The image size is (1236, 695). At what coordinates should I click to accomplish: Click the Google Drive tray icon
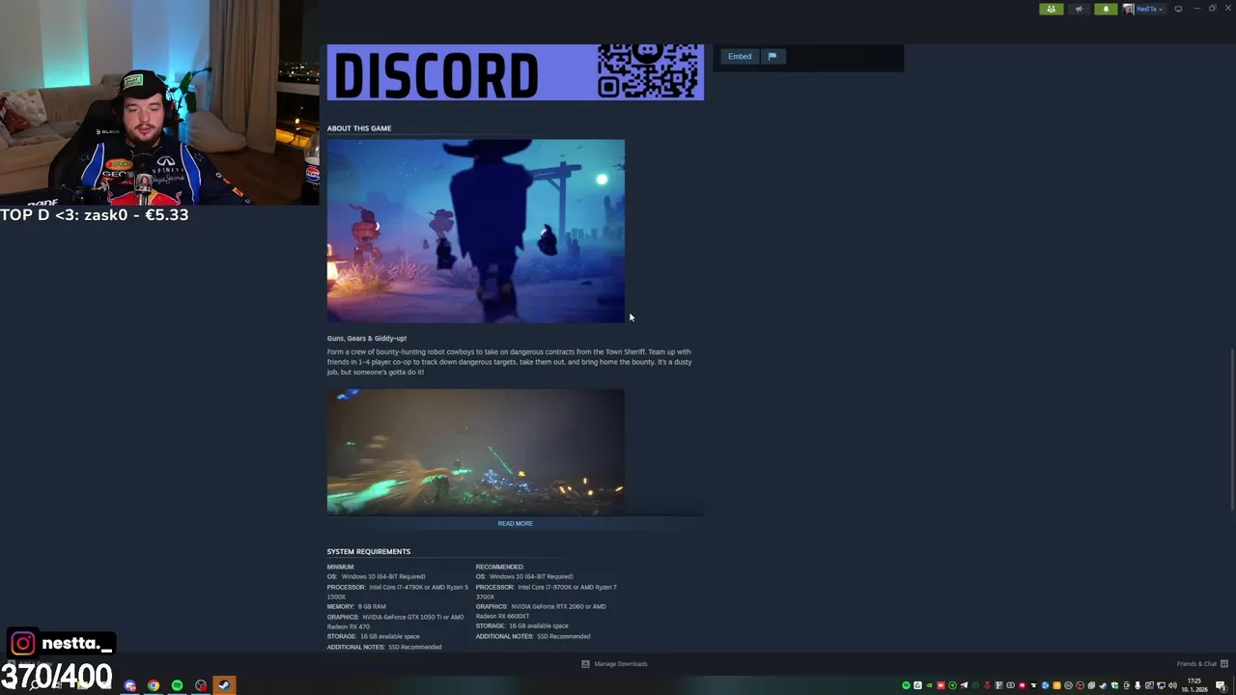pyautogui.click(x=917, y=685)
